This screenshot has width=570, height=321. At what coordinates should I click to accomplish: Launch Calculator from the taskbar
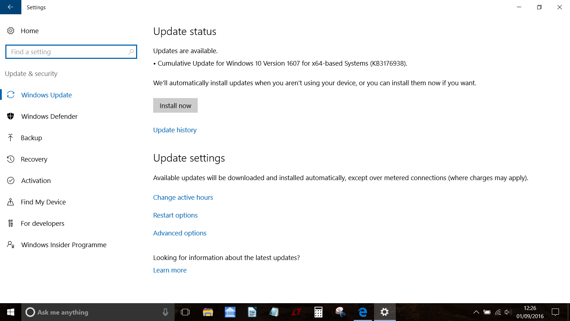click(318, 312)
